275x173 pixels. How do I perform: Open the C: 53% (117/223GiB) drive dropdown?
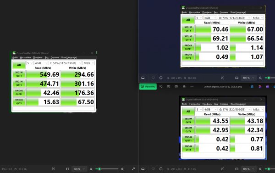coord(65,63)
